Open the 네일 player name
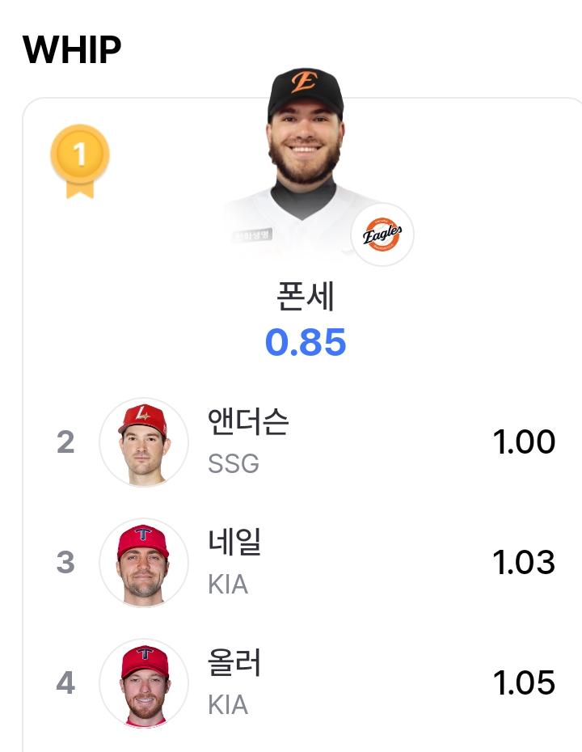The image size is (582, 752). coord(234,542)
